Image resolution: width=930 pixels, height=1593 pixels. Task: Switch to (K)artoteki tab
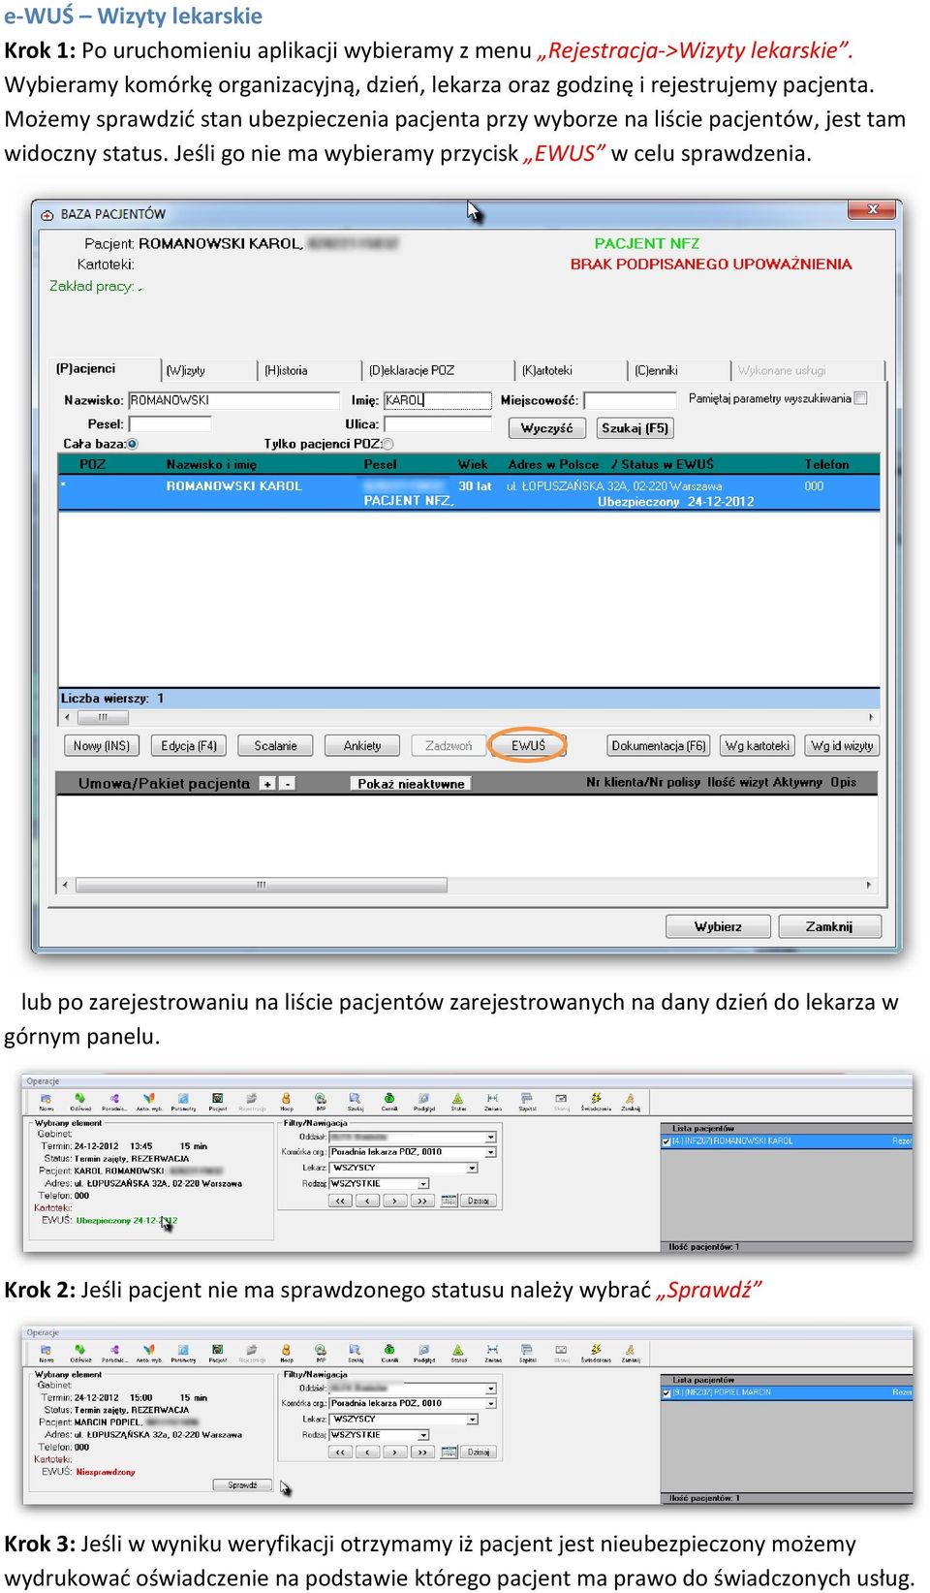click(570, 370)
